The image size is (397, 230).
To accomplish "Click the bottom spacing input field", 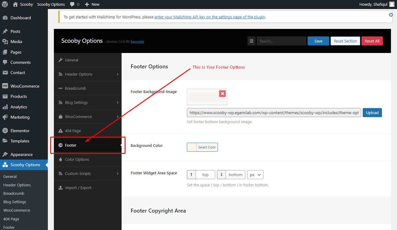I will click(x=235, y=175).
